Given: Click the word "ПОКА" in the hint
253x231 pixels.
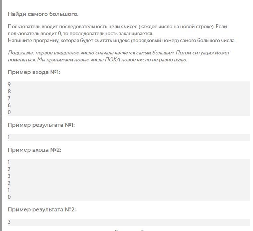Looking at the screenshot, I should pyautogui.click(x=112, y=60).
